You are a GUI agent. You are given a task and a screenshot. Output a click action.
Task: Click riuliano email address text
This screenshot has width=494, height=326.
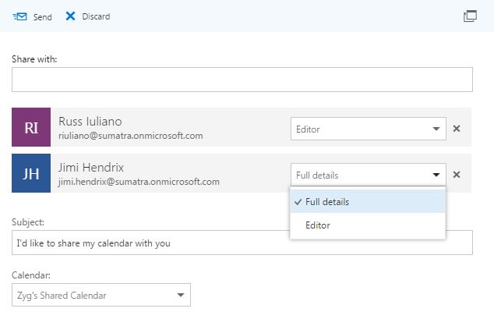click(x=130, y=136)
